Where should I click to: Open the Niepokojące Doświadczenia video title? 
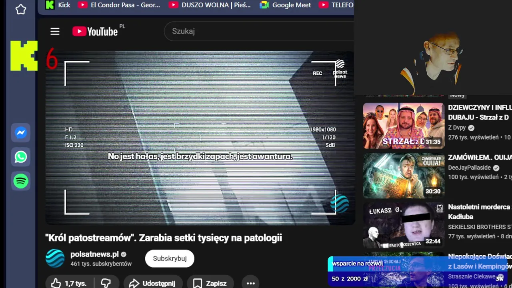[x=480, y=261]
